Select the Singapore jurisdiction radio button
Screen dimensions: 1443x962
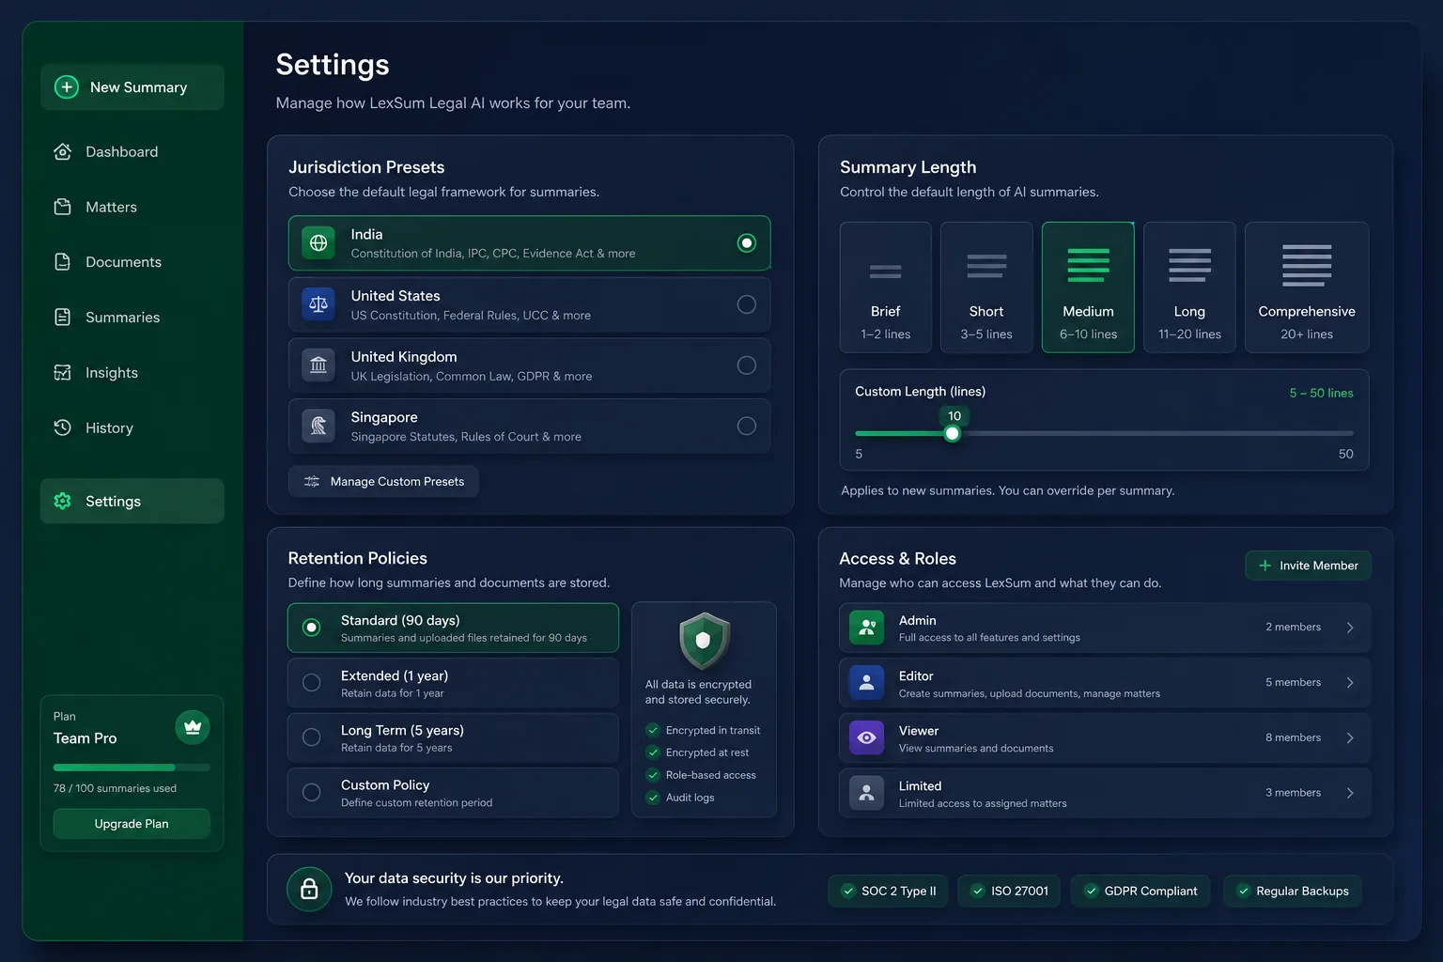pos(747,426)
